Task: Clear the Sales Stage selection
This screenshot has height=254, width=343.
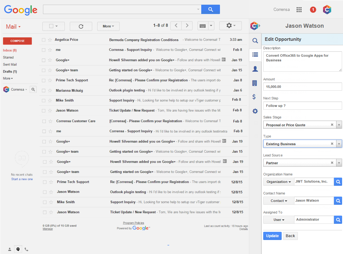Action: pos(332,125)
